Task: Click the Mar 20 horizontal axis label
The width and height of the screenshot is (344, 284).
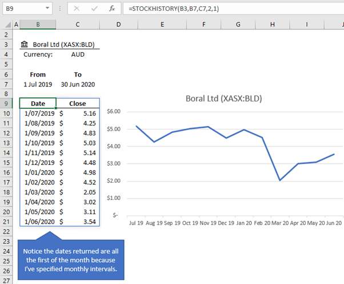Action: [280, 223]
